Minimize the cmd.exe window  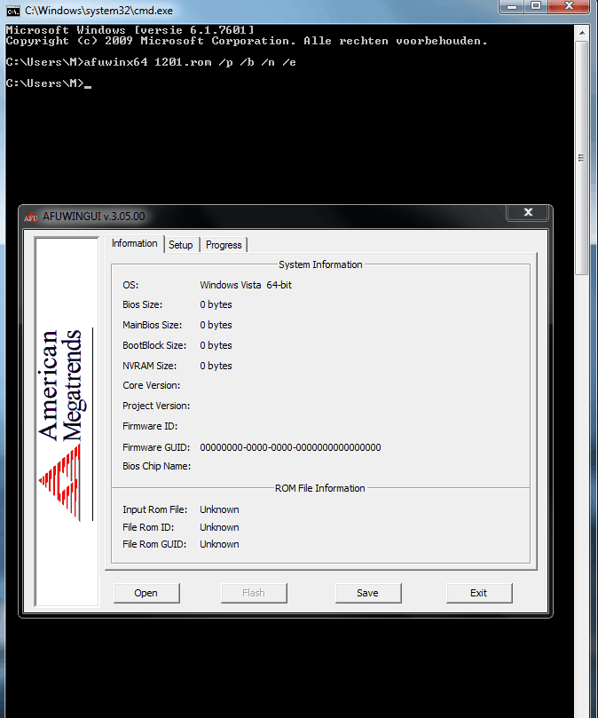[x=512, y=6]
